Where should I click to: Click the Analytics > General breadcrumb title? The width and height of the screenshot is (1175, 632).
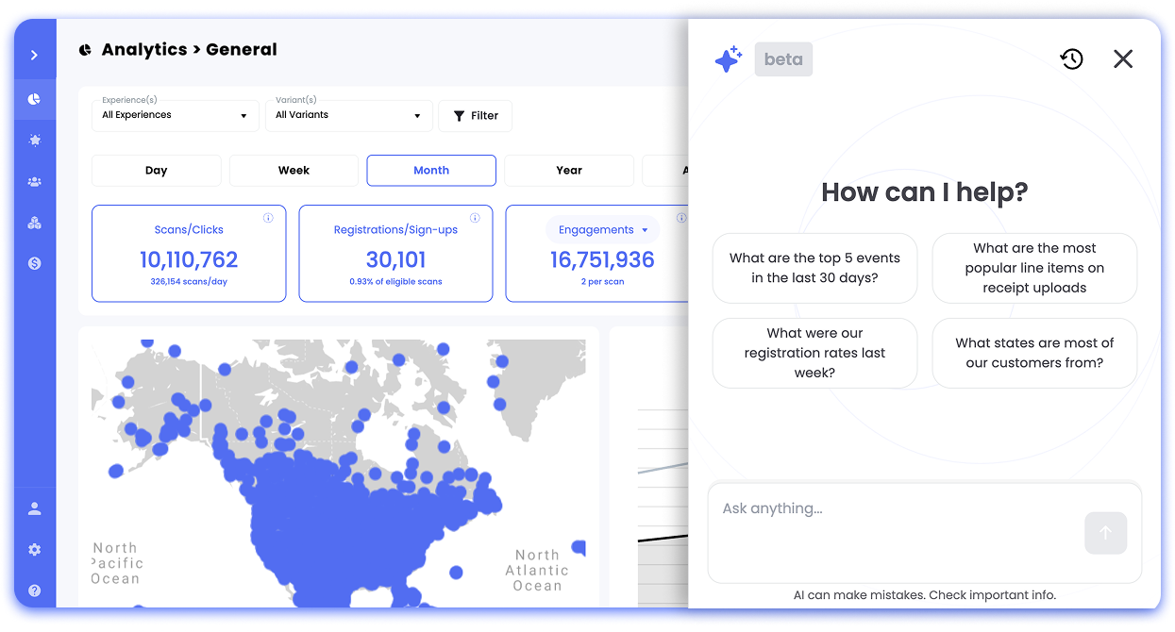(x=190, y=50)
